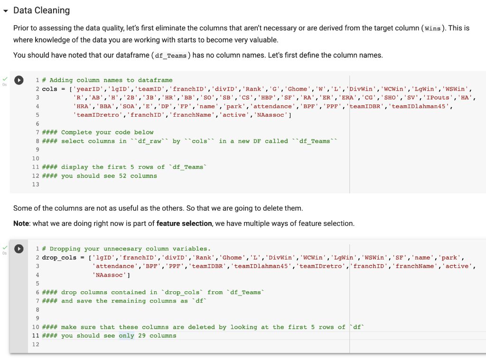Click the inline 'Wins' code in the paragraph
Viewport: 486px width, 361px height.
point(433,28)
